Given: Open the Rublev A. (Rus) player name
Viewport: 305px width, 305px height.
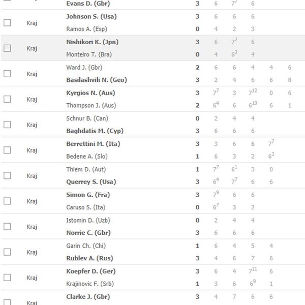Looking at the screenshot, I should coord(89,258).
